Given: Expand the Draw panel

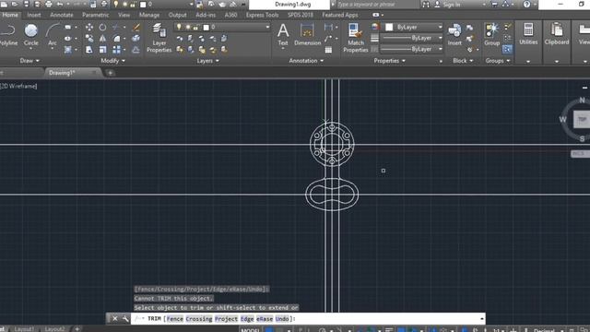Looking at the screenshot, I should [x=29, y=61].
